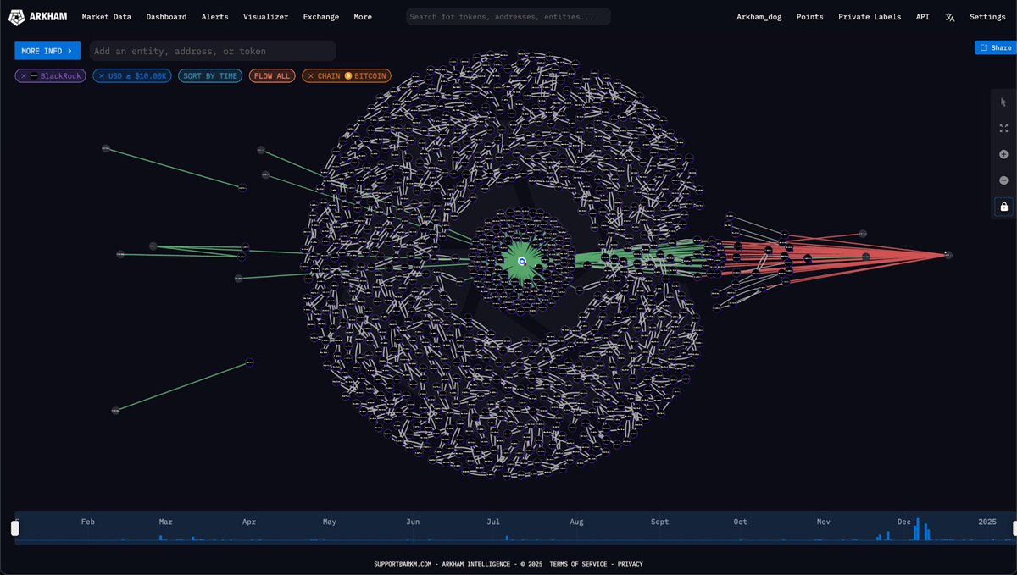Open the language translation icon

tap(950, 17)
